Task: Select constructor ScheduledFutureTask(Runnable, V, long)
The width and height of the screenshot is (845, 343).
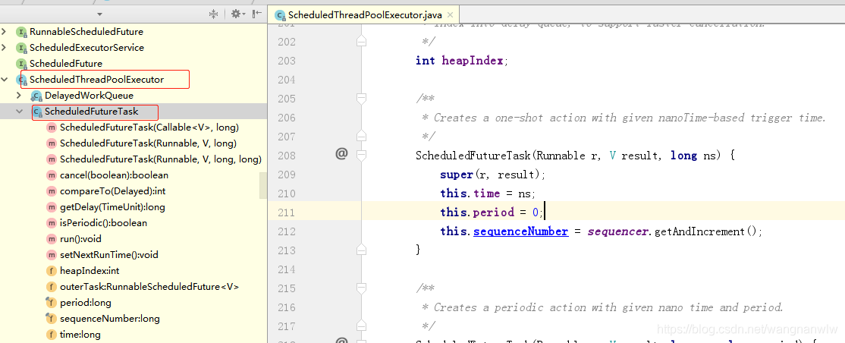Action: tap(148, 143)
